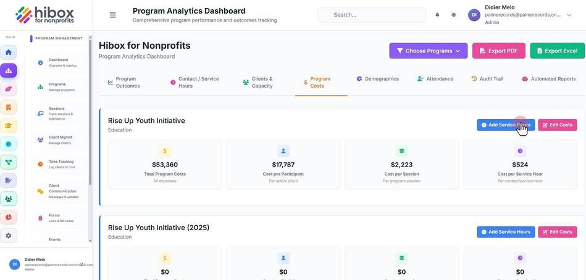The image size is (586, 280).
Task: Click the Export PDF button
Action: [498, 51]
